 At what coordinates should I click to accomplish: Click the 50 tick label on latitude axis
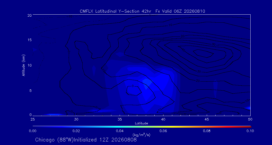pos(250,119)
